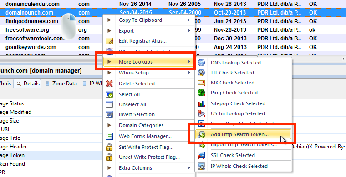Select the domainpunch.com row
Image resolution: width=346 pixels, height=177 pixels.
pos(173,13)
